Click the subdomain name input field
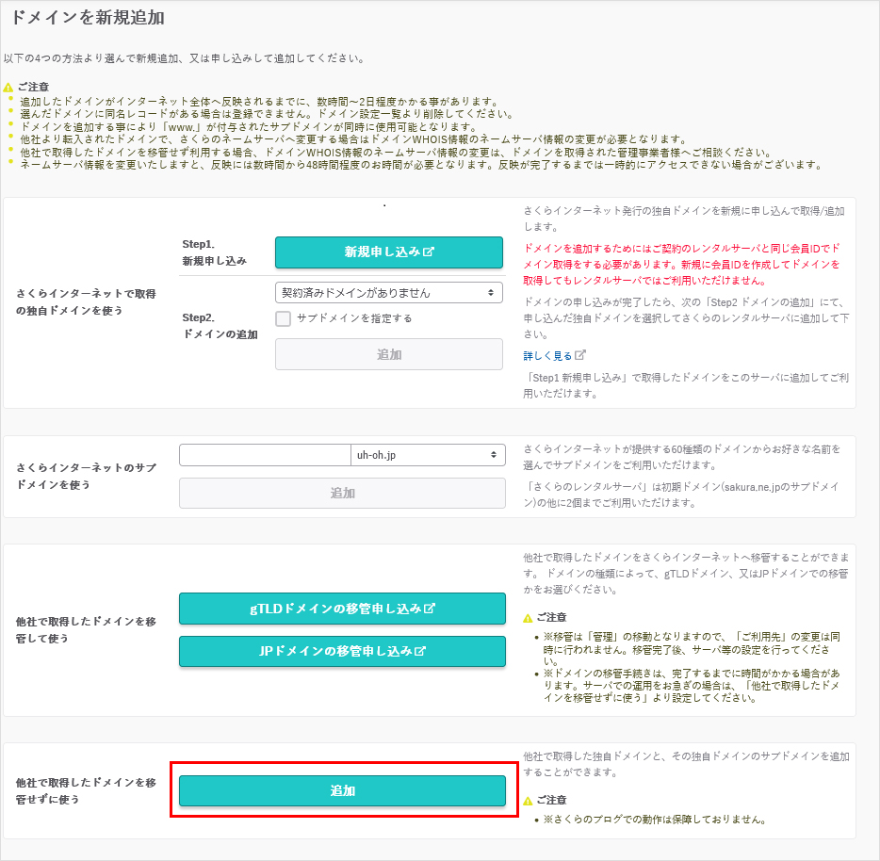This screenshot has height=861, width=880. (265, 455)
